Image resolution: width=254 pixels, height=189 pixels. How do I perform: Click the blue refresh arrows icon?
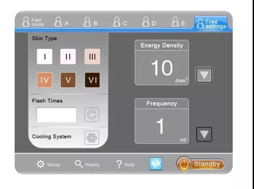tap(155, 164)
